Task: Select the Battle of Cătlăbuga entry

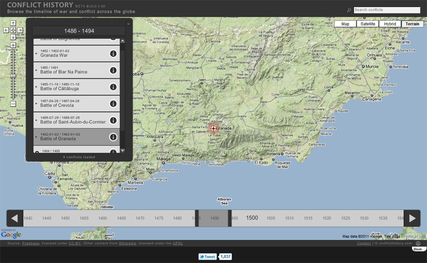Action: (x=76, y=87)
